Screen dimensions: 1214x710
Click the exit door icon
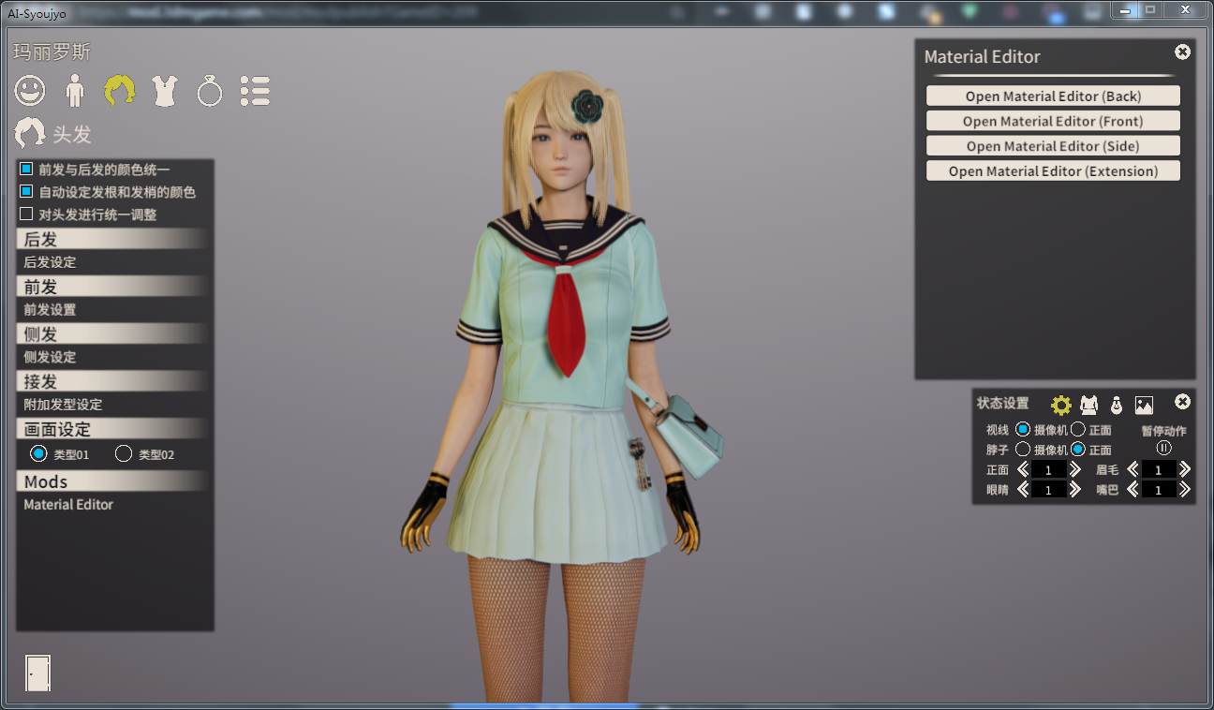[x=37, y=673]
